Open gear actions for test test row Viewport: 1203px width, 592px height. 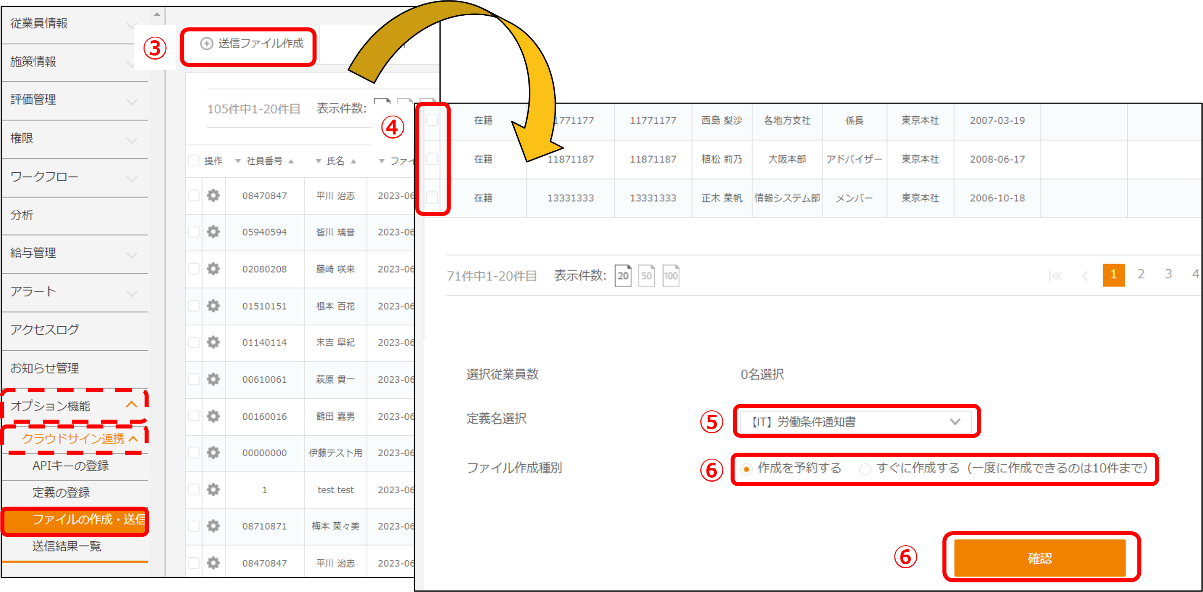[x=213, y=489]
